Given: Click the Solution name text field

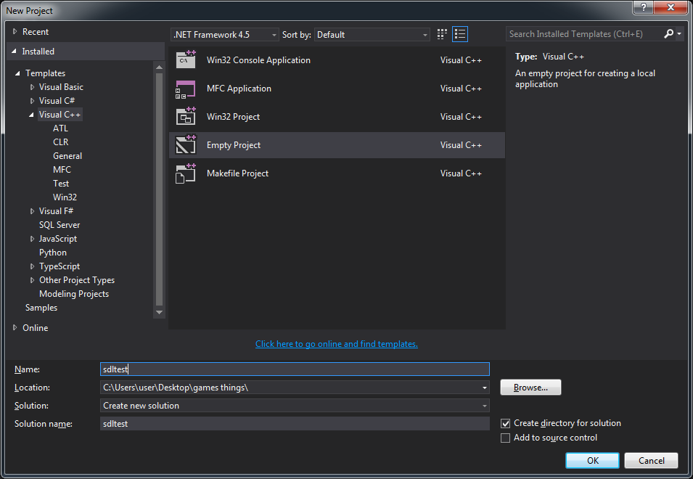Looking at the screenshot, I should pos(295,424).
